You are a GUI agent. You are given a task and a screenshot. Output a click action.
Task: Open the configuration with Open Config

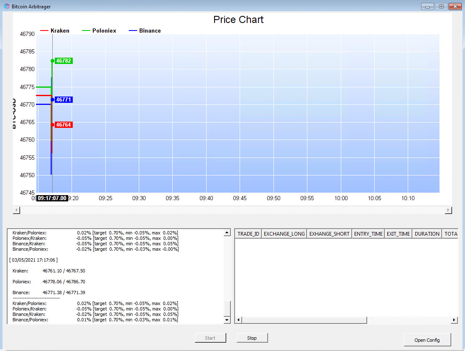[427, 340]
